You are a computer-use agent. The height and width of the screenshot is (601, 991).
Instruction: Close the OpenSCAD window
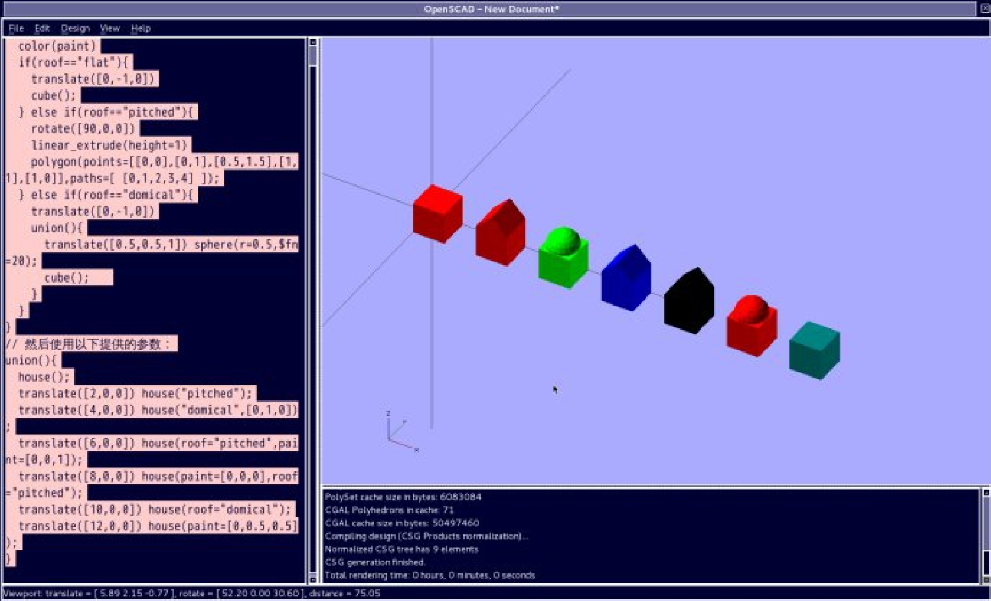[x=984, y=9]
